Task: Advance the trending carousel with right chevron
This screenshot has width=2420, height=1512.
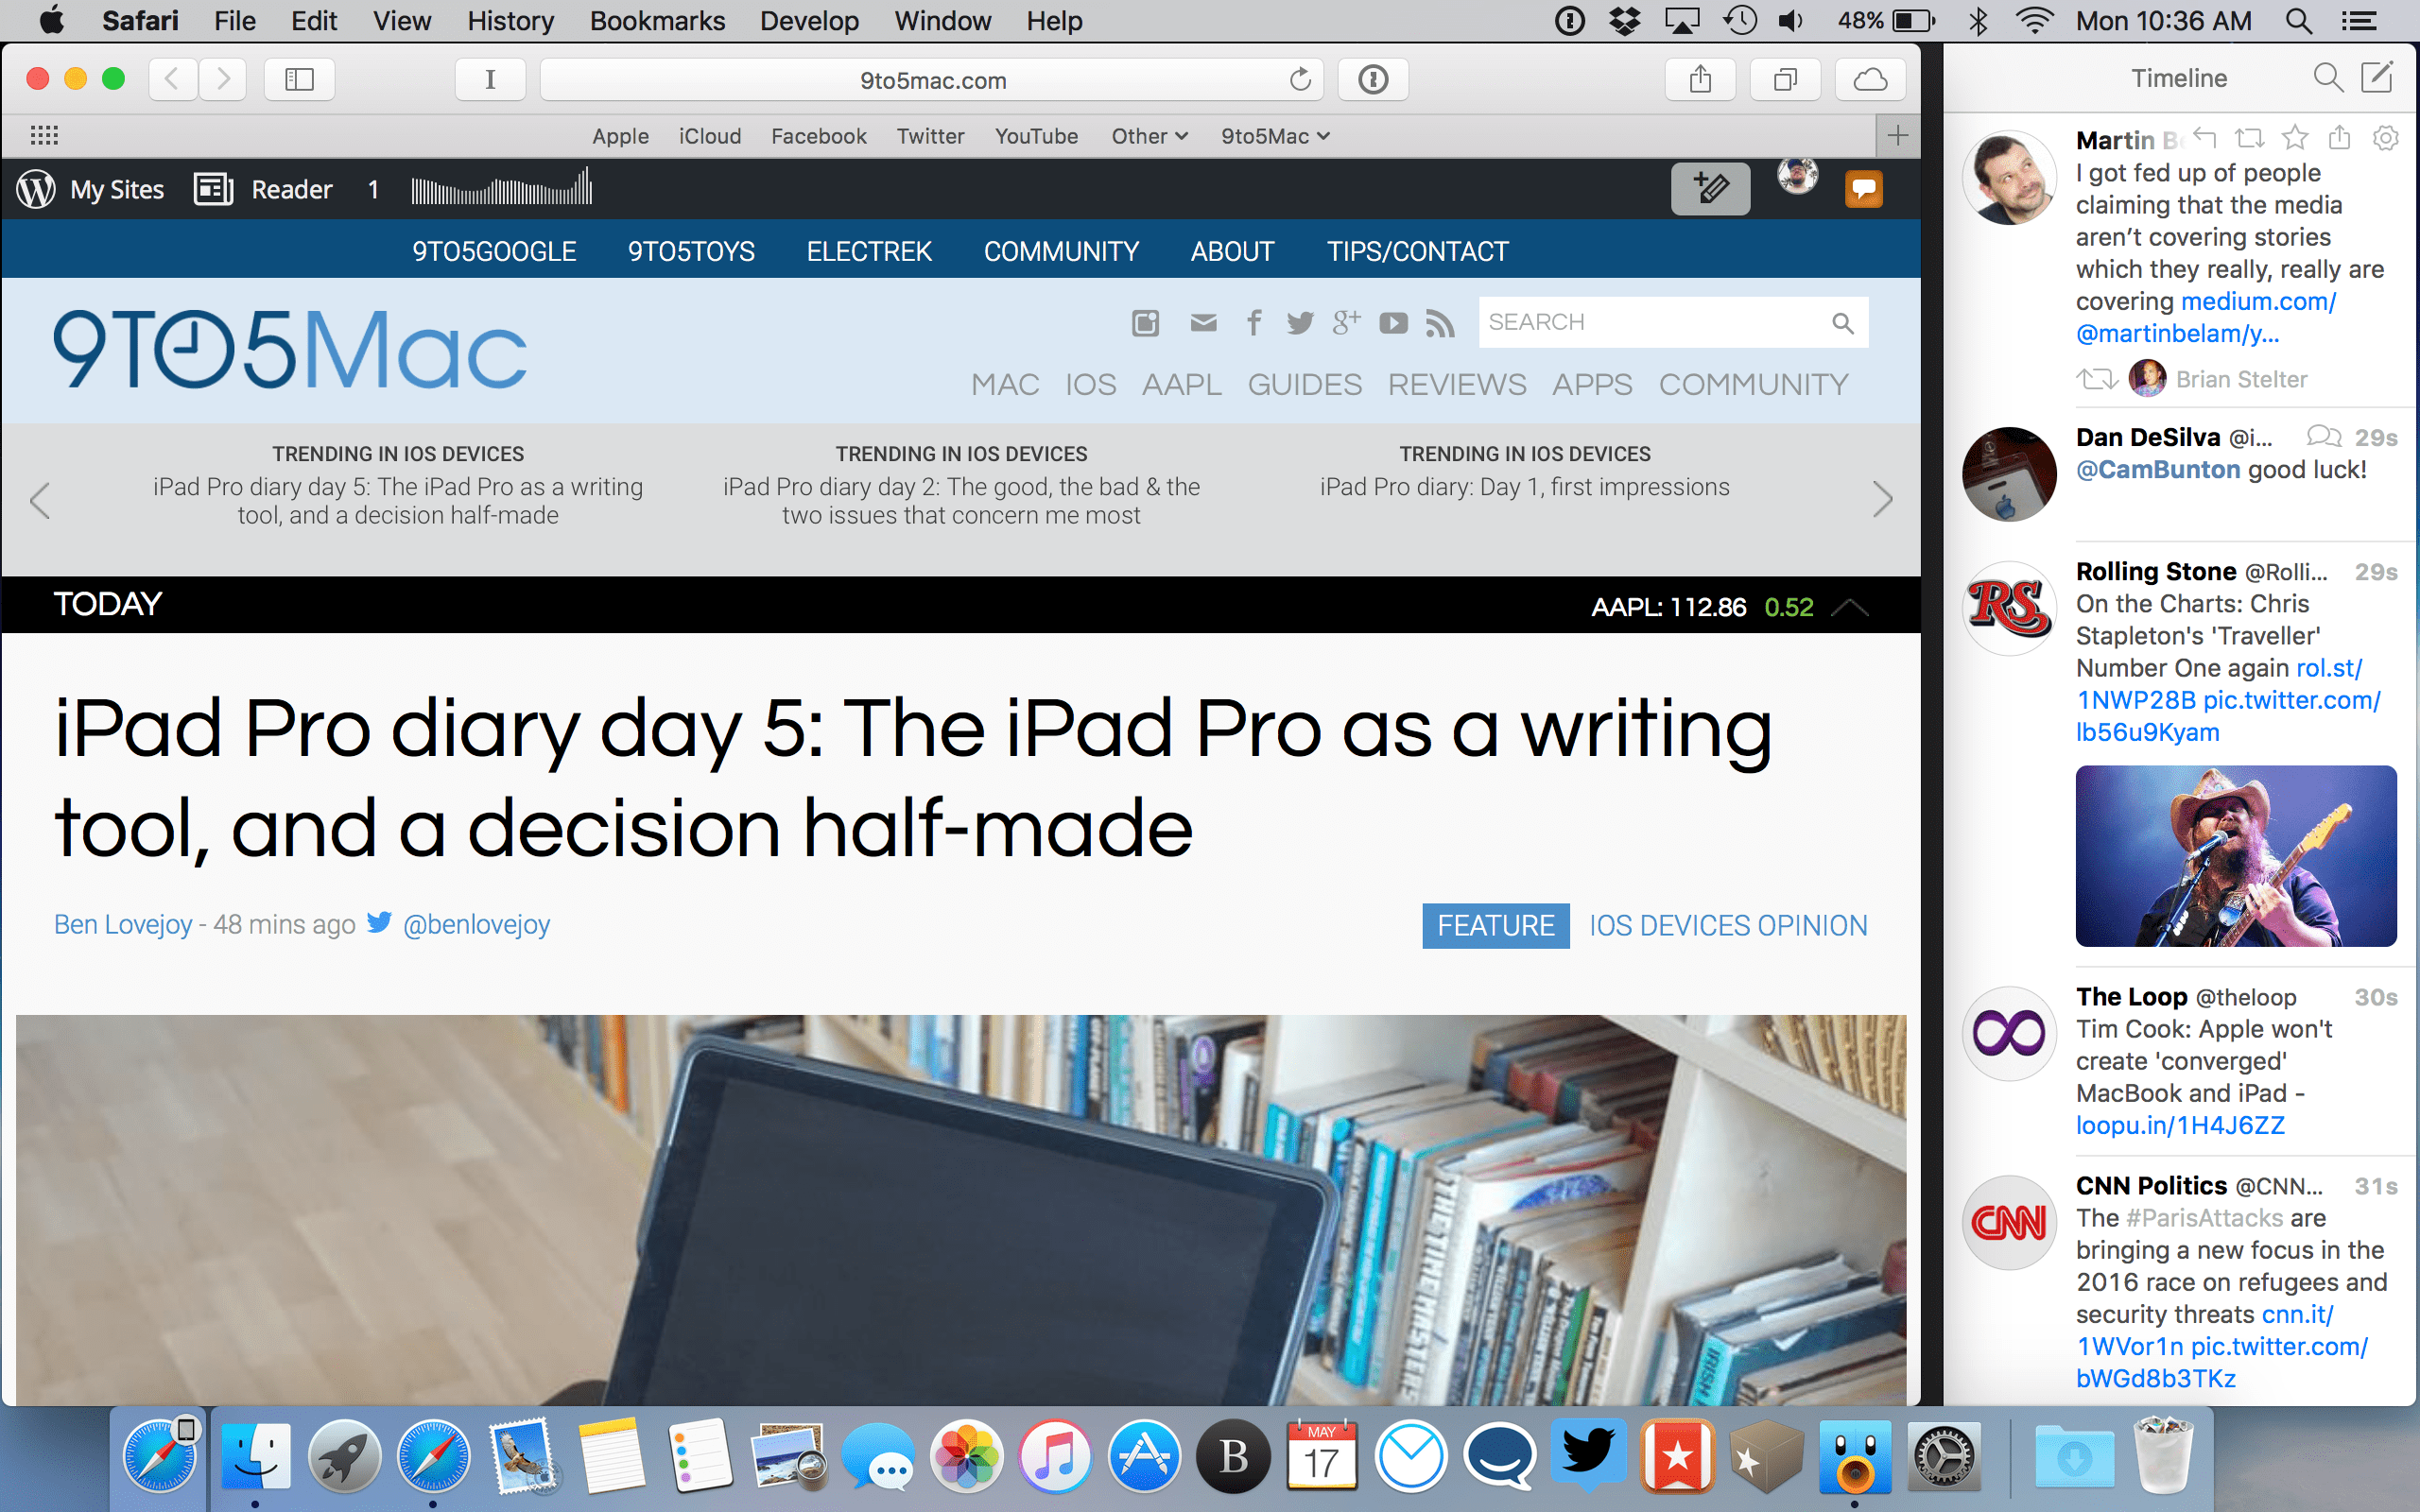Action: pos(1884,499)
